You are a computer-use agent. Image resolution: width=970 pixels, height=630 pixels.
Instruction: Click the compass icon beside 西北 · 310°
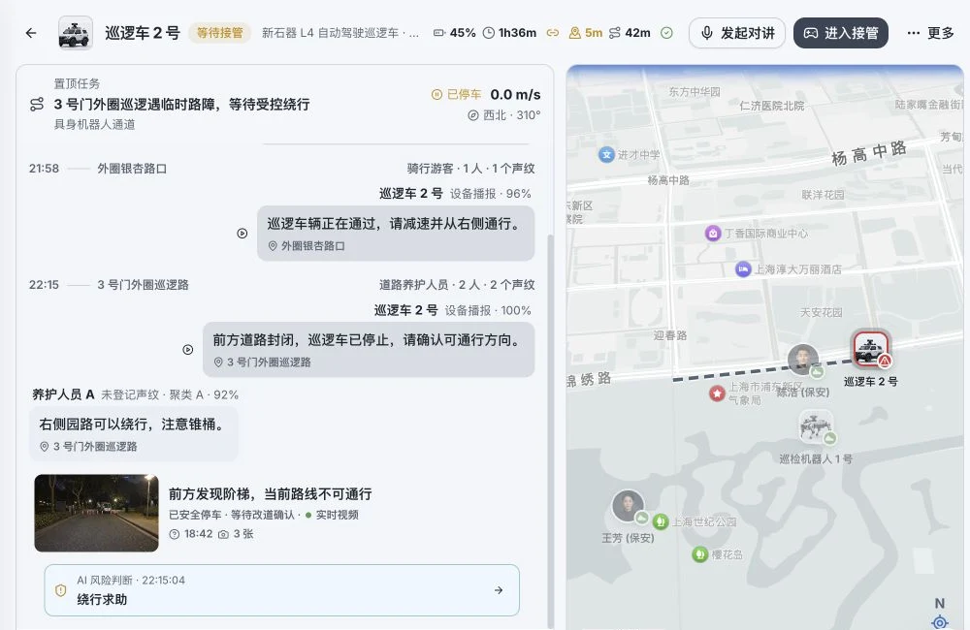473,115
